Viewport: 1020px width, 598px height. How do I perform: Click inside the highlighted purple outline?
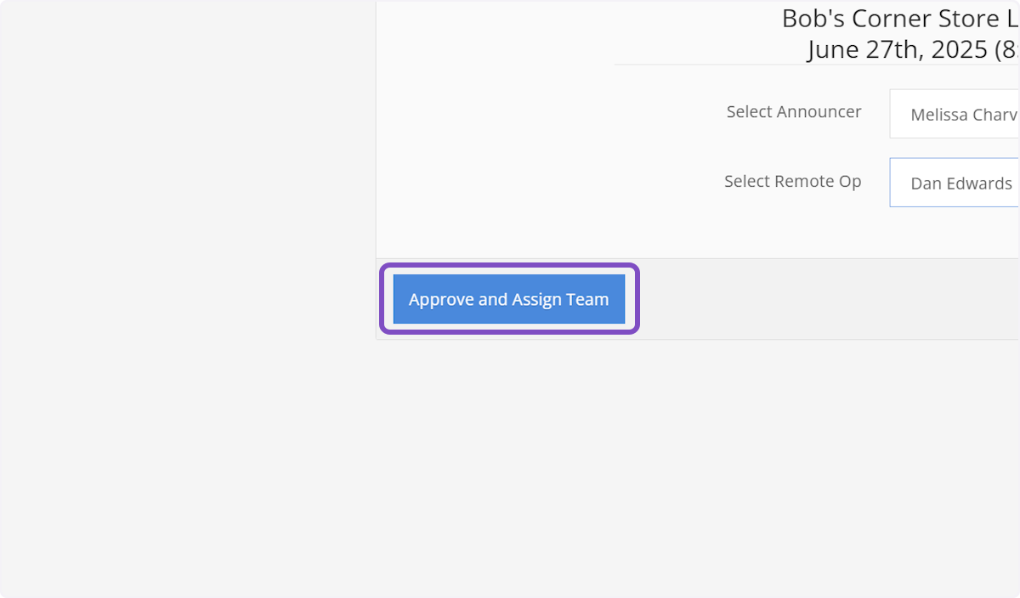pos(508,299)
